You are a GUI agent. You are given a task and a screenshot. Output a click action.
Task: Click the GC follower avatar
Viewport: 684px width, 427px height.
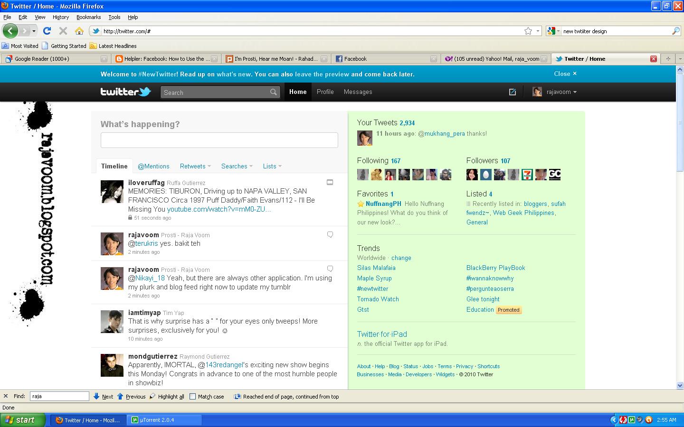tap(555, 175)
